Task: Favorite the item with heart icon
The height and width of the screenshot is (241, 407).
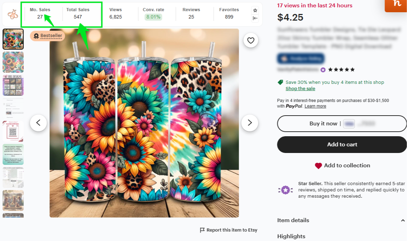Action: click(251, 41)
